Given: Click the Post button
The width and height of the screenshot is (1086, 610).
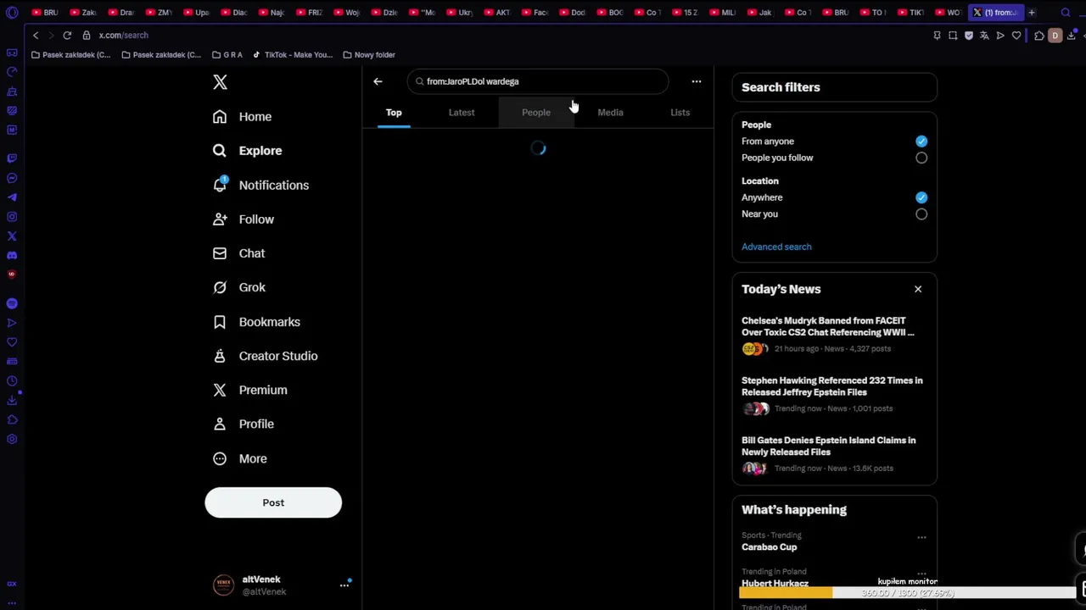Looking at the screenshot, I should coord(273,503).
